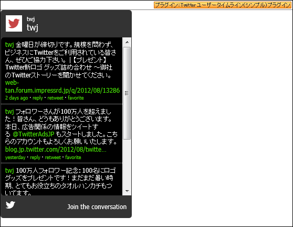Click the large twj profile name in header

[33, 28]
